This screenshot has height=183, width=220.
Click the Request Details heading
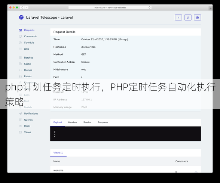tap(64, 32)
